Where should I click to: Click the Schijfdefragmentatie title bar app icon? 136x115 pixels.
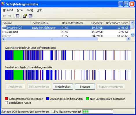(x=3, y=4)
